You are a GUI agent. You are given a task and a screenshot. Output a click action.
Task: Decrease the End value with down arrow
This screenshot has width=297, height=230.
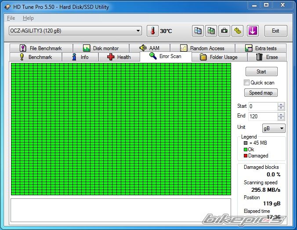[281, 118]
